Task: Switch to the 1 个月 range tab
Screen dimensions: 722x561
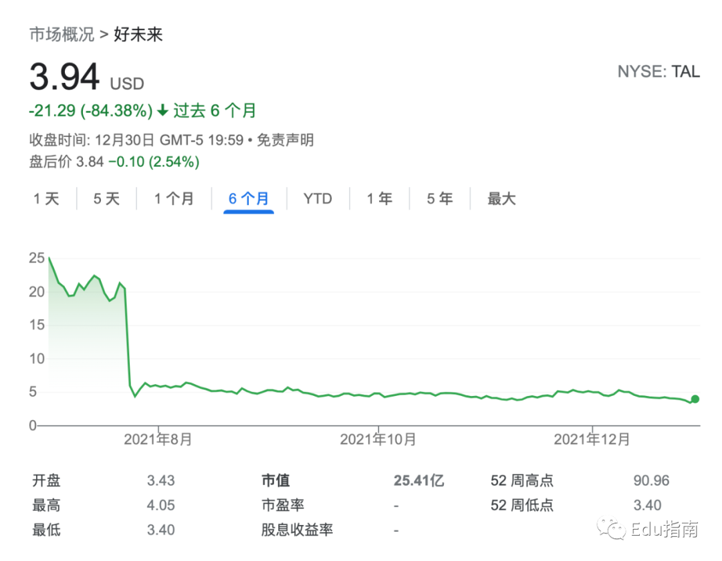Action: (x=174, y=198)
